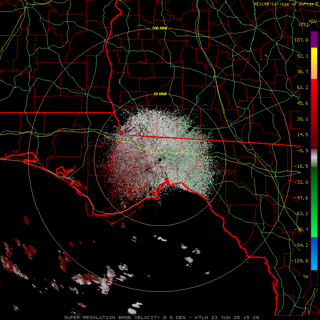
Task: Select the 45.6 velocity scale value
Action: [303, 103]
